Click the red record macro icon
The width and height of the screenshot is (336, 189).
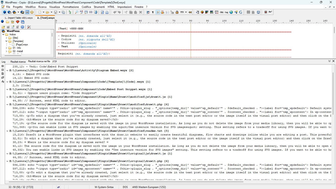266,12
